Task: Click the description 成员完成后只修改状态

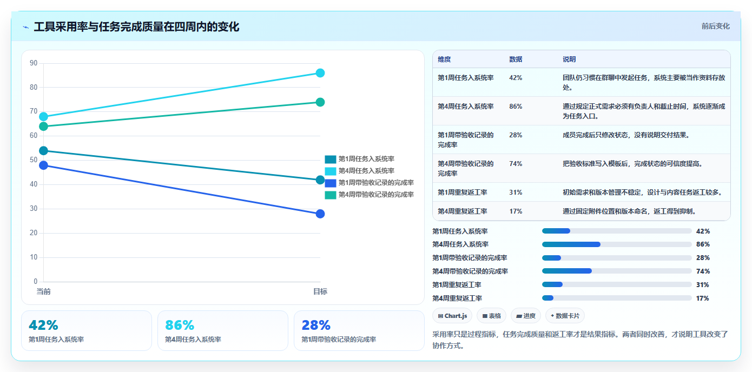Action: (x=626, y=135)
